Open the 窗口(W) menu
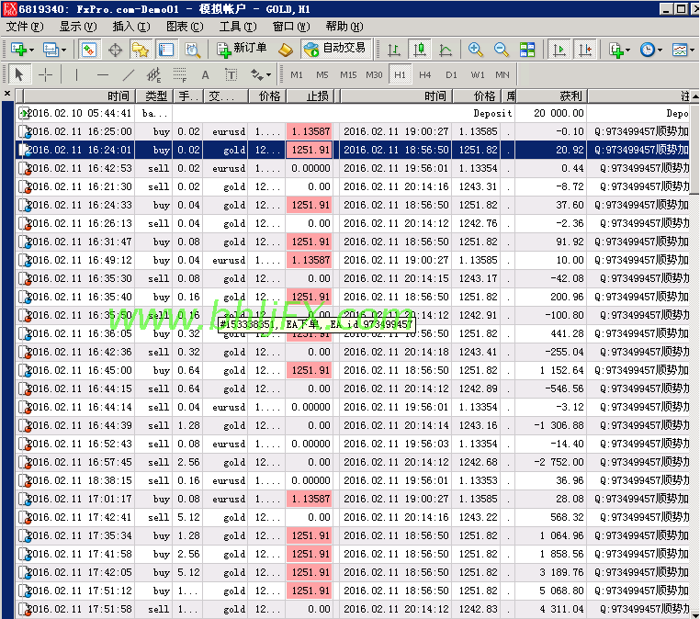 (x=291, y=27)
